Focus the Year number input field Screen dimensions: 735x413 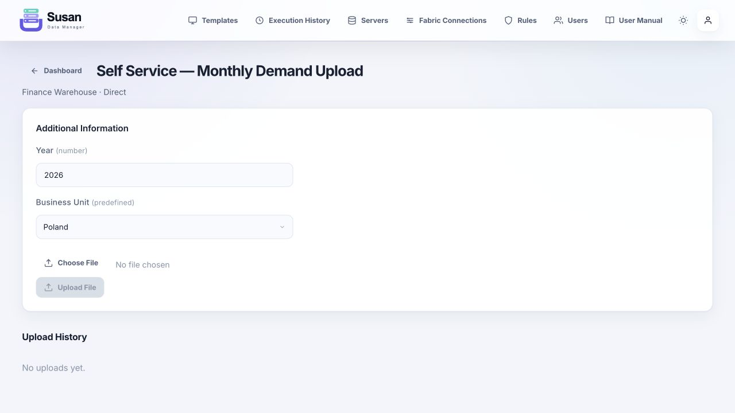[x=164, y=175]
